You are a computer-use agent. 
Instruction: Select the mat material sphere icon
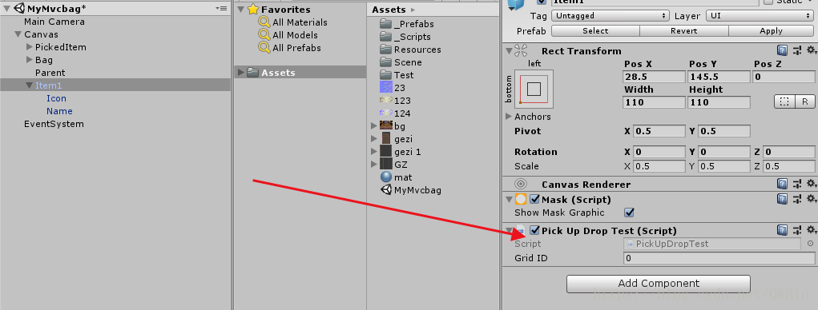(386, 177)
